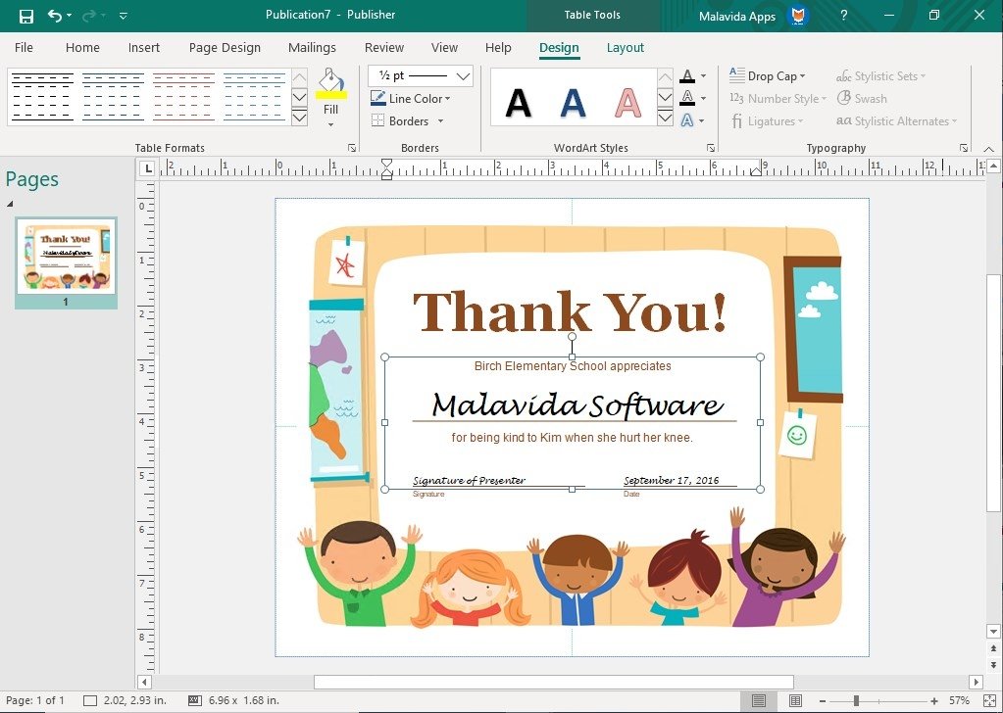1003x713 pixels.
Task: Switch to single page view icon
Action: [x=758, y=701]
